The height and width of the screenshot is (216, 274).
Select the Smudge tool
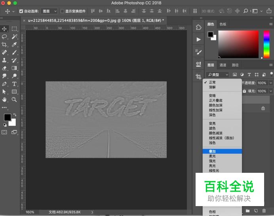tap(4, 76)
